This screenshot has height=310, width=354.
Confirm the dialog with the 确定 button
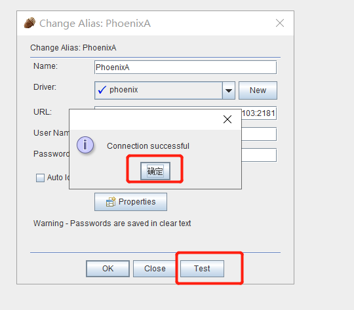(155, 171)
